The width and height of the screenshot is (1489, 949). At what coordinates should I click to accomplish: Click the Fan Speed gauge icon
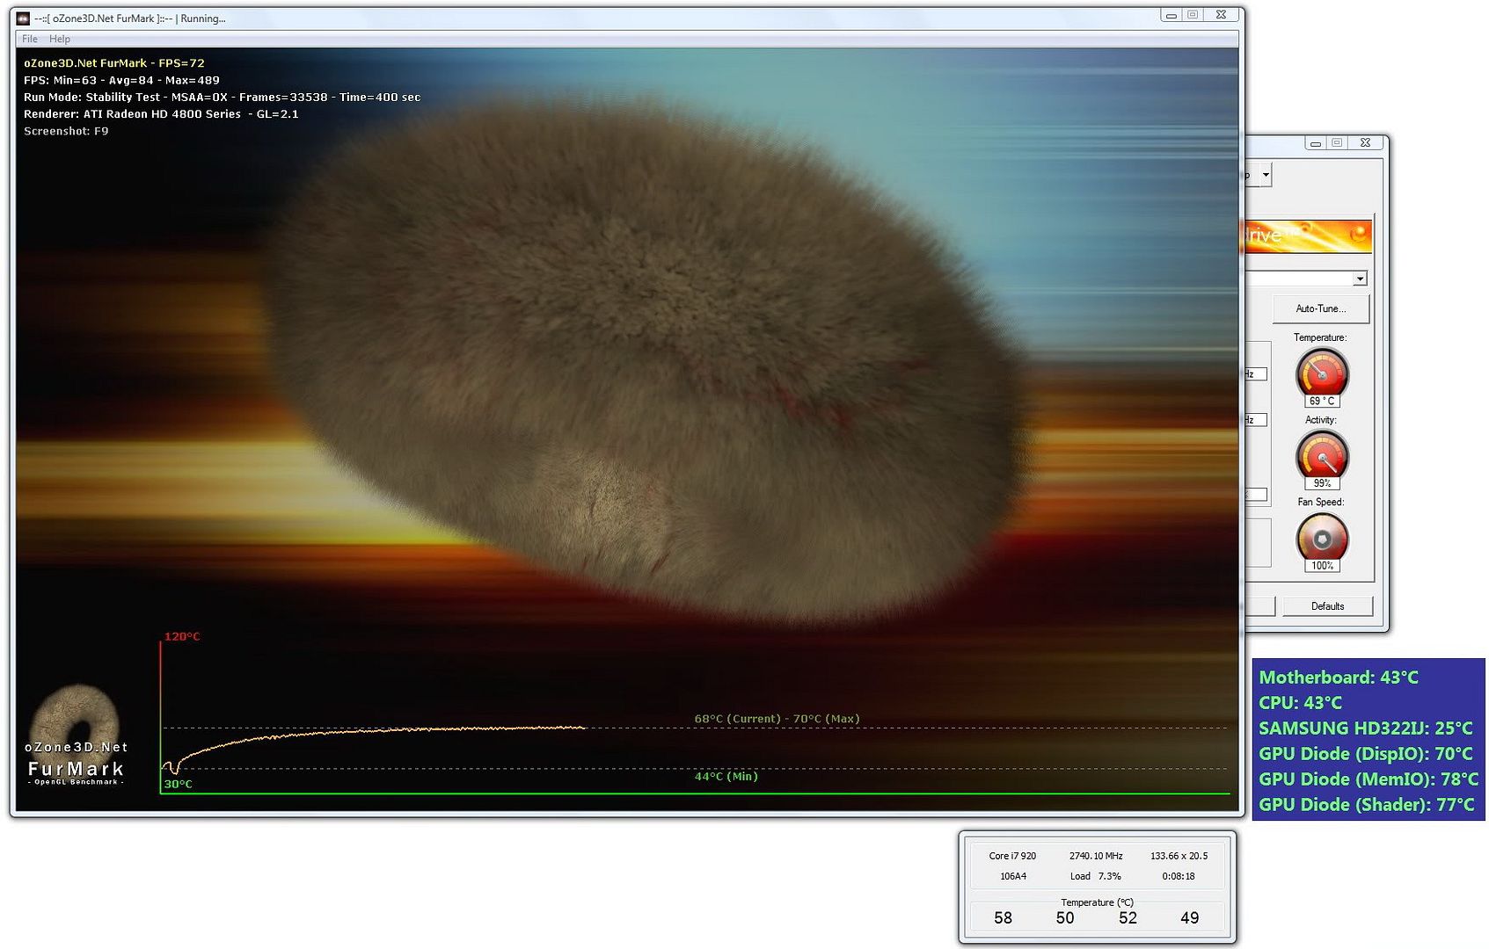coord(1322,538)
